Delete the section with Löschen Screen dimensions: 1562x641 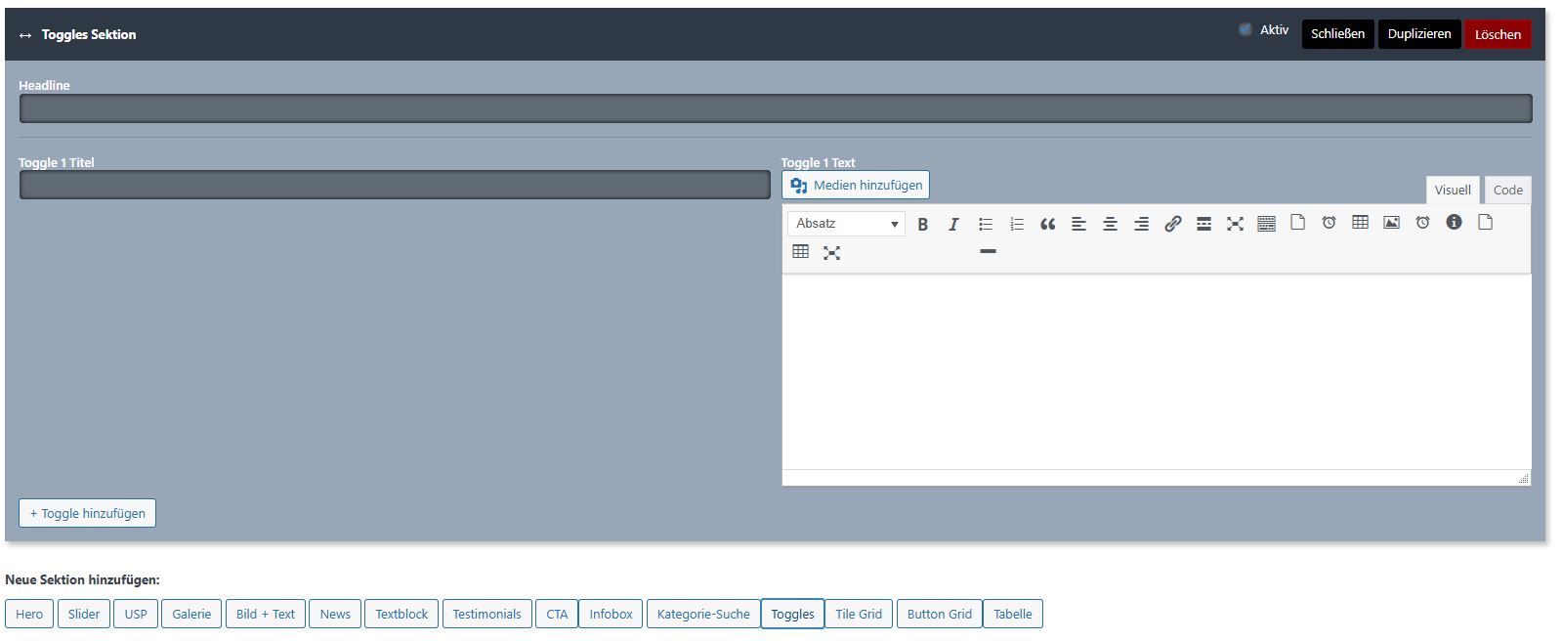tap(1497, 34)
